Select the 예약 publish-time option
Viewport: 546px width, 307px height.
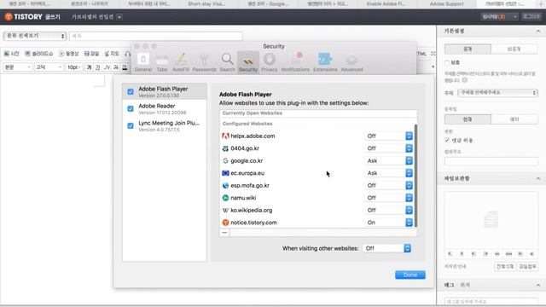click(514, 119)
